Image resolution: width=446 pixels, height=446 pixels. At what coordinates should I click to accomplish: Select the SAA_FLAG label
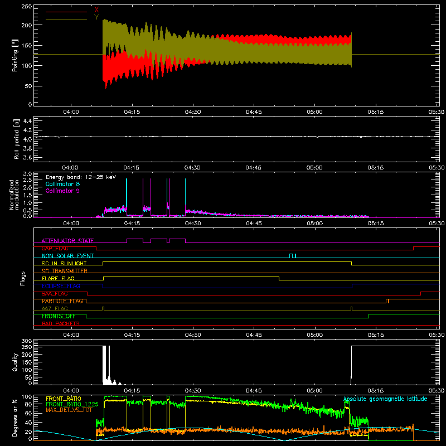[55, 294]
